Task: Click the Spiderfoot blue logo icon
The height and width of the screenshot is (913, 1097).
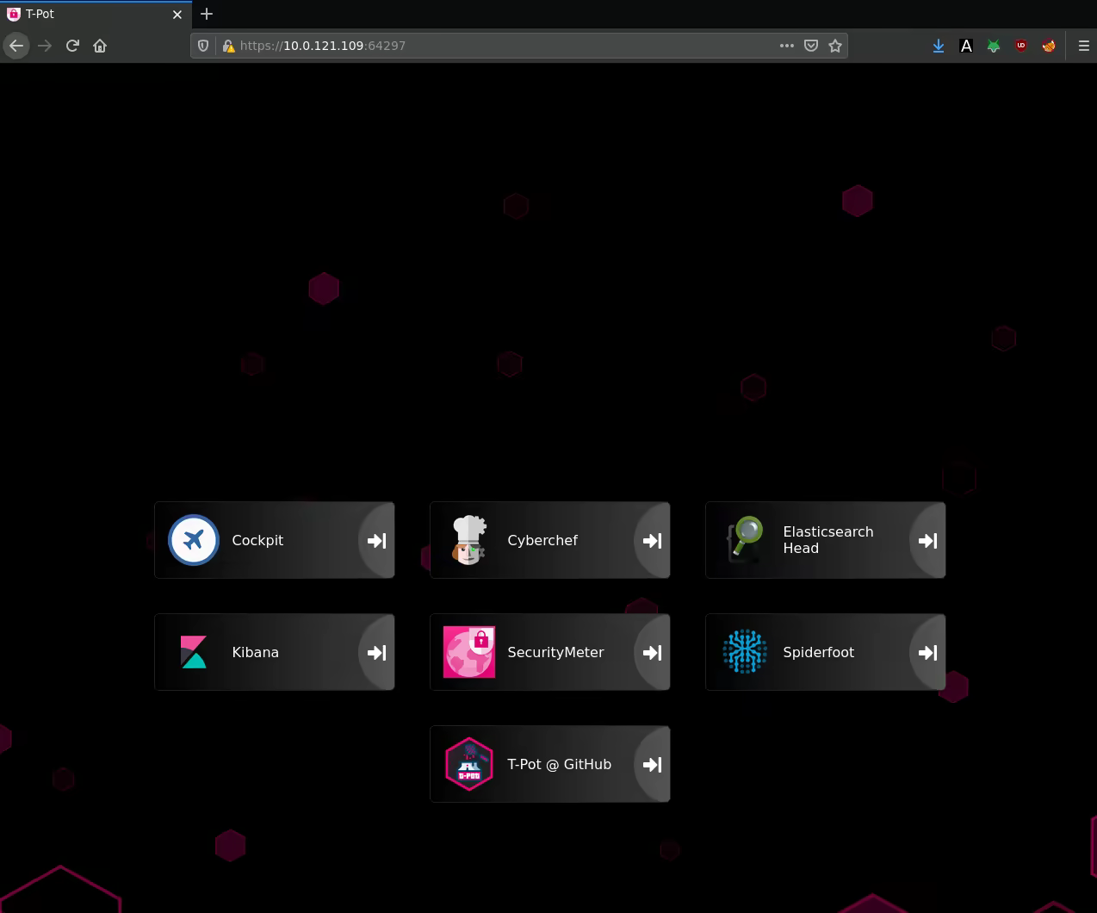Action: tap(745, 652)
